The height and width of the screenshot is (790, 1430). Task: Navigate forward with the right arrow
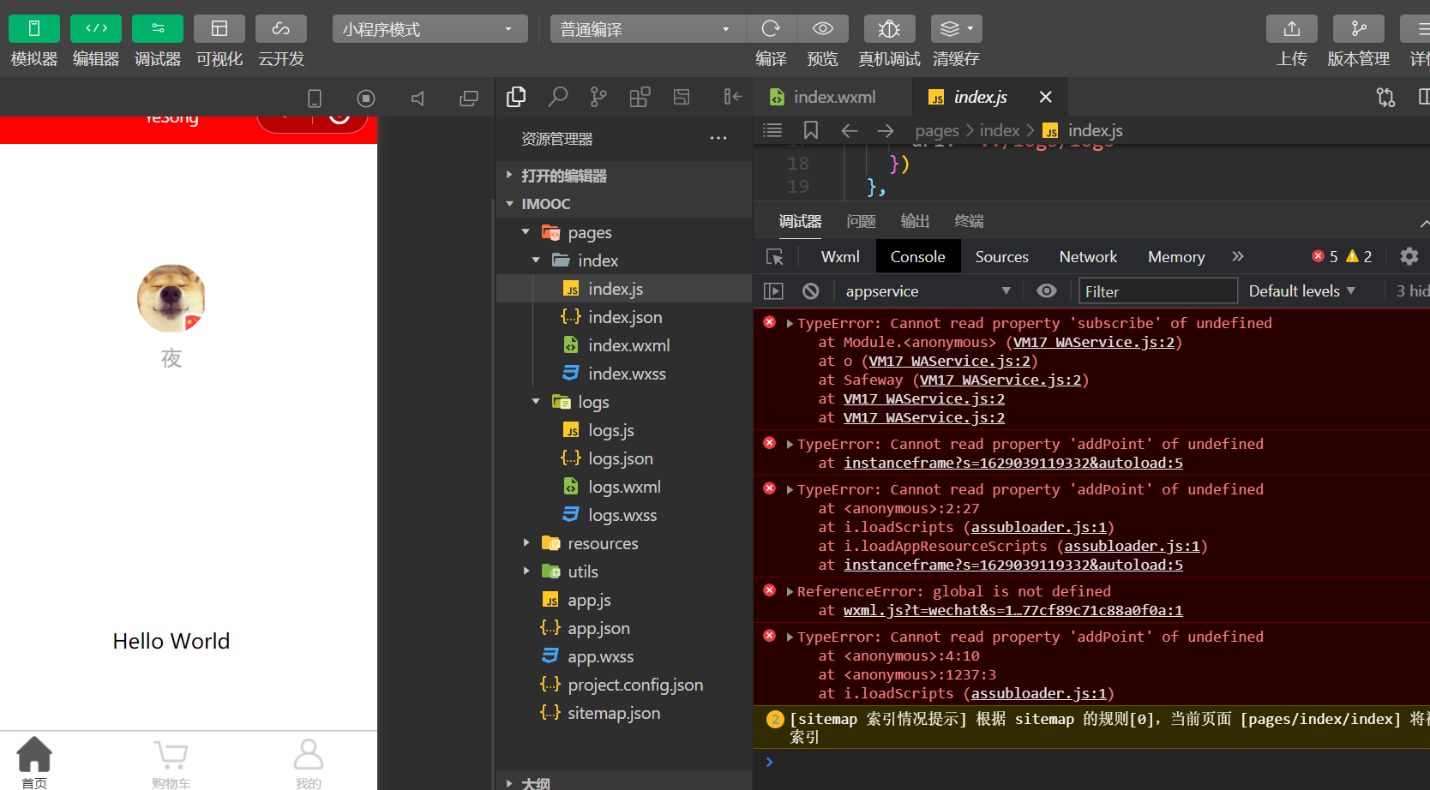coord(886,130)
